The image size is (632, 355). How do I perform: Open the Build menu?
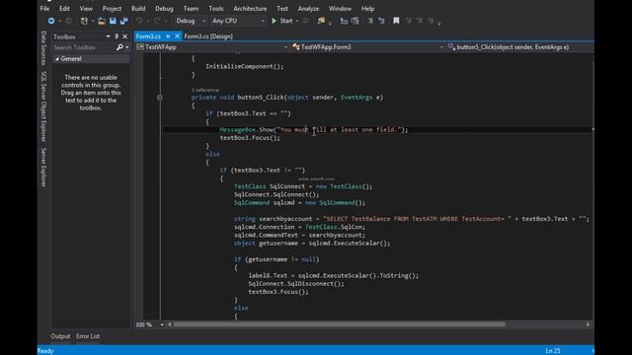click(x=138, y=9)
